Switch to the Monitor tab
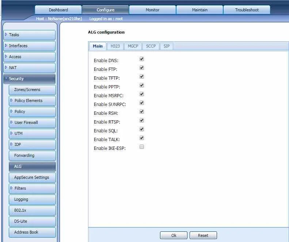Image resolution: width=289 pixels, height=242 pixels. [153, 10]
